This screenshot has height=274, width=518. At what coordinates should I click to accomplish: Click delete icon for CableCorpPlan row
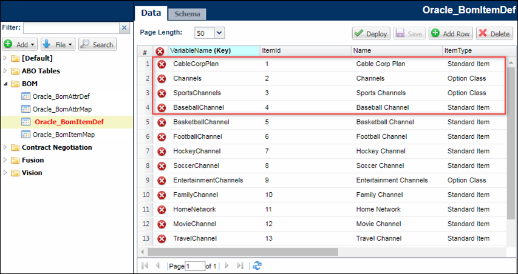[161, 64]
